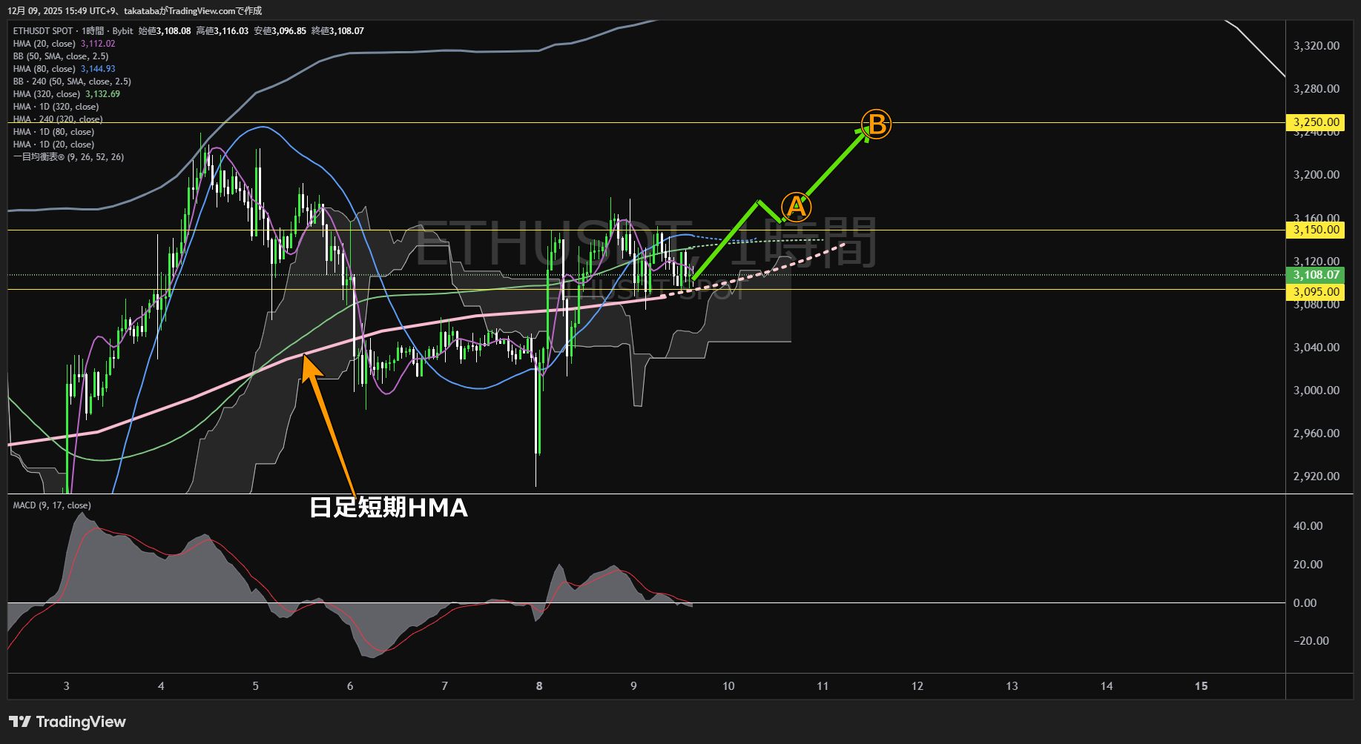
Task: Open the HMA (320, close) indicator legend
Action: point(47,94)
